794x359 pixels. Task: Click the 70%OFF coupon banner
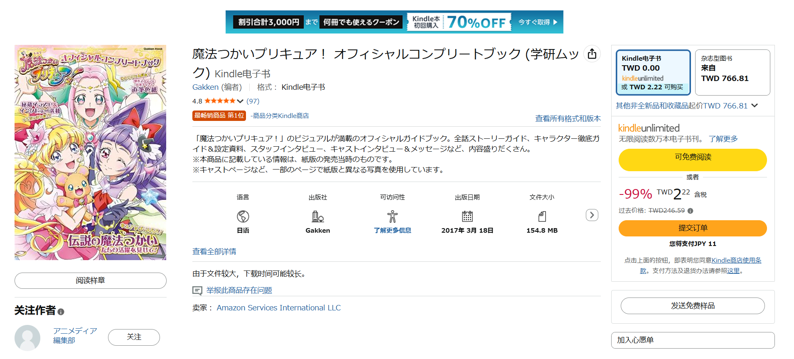click(394, 22)
